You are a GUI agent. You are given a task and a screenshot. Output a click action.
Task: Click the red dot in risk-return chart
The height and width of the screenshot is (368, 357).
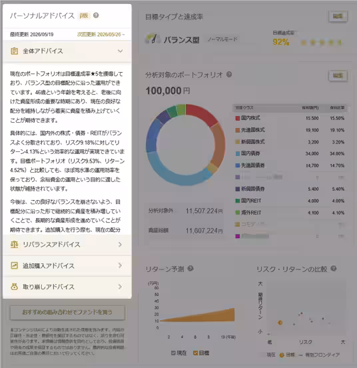coord(302,313)
